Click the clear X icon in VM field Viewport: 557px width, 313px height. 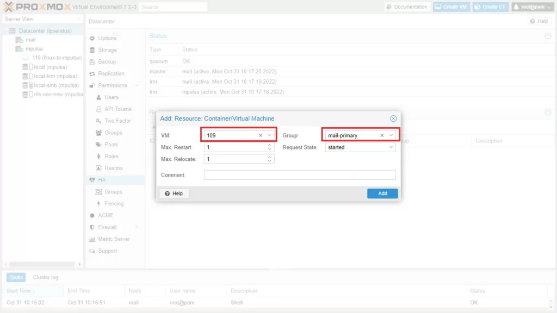(261, 135)
